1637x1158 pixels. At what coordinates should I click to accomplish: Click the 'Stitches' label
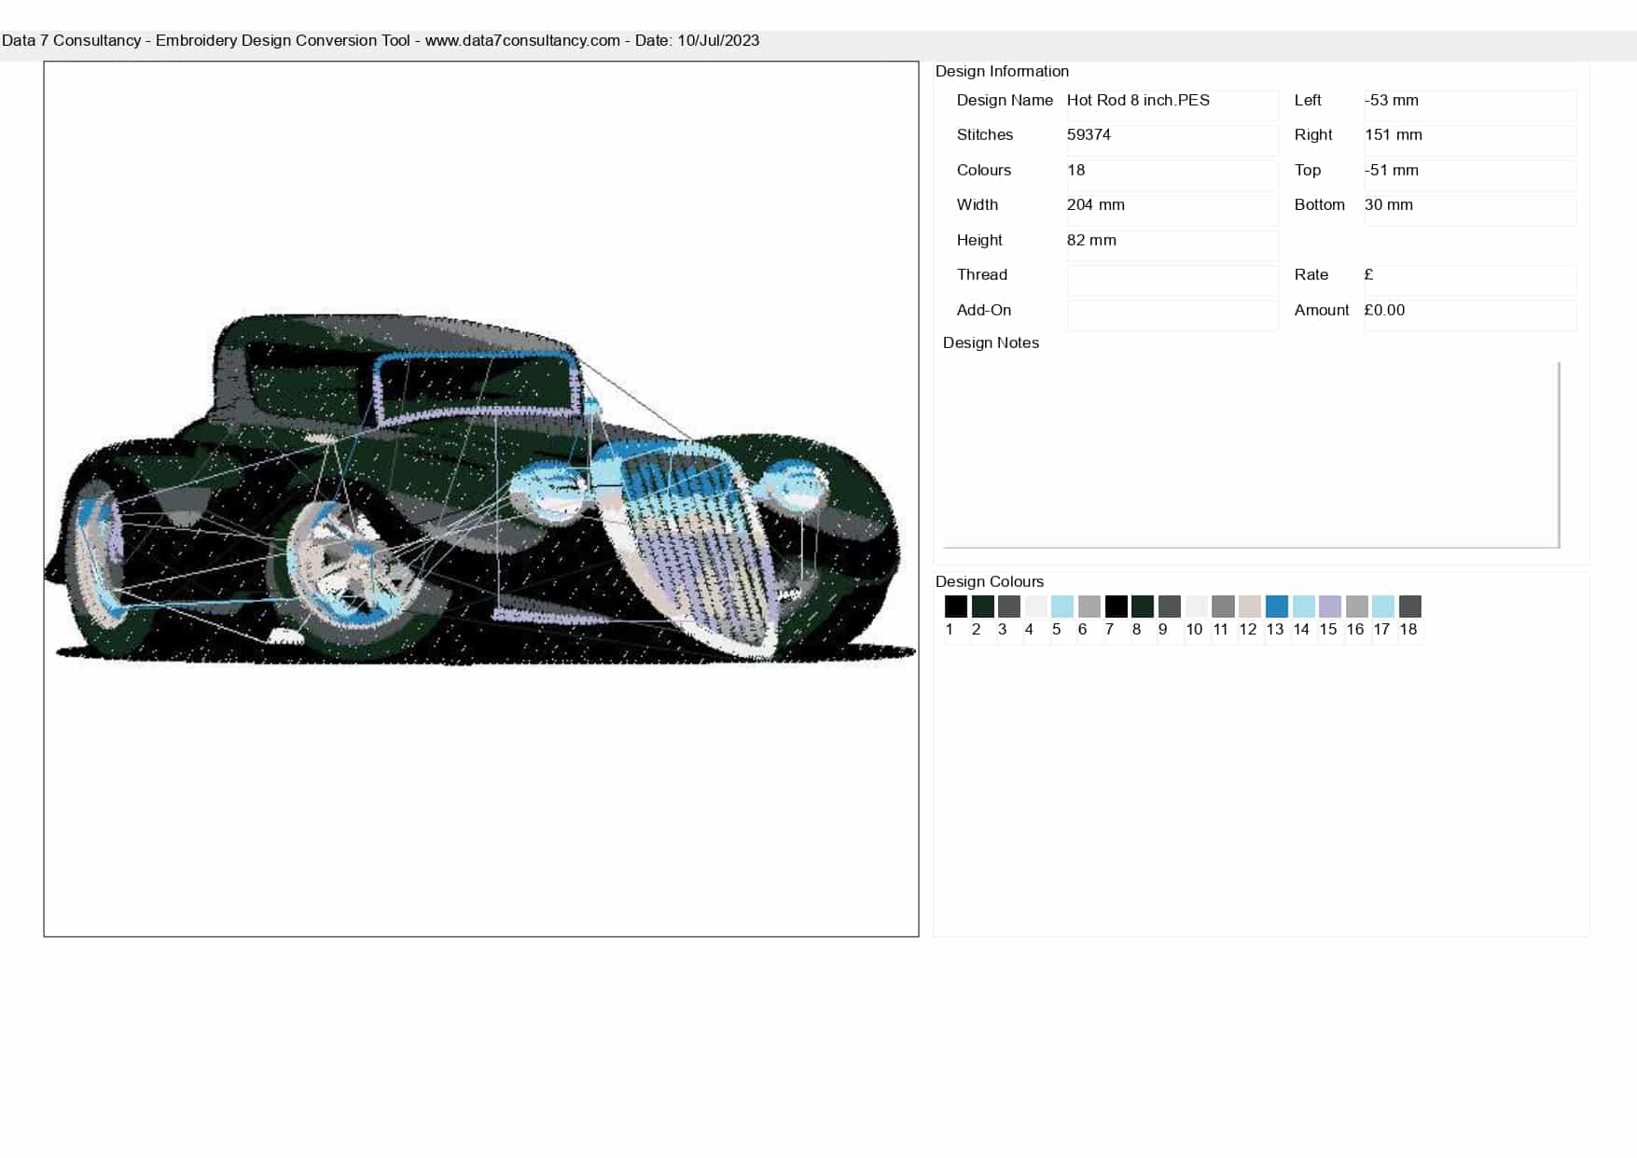pyautogui.click(x=984, y=134)
